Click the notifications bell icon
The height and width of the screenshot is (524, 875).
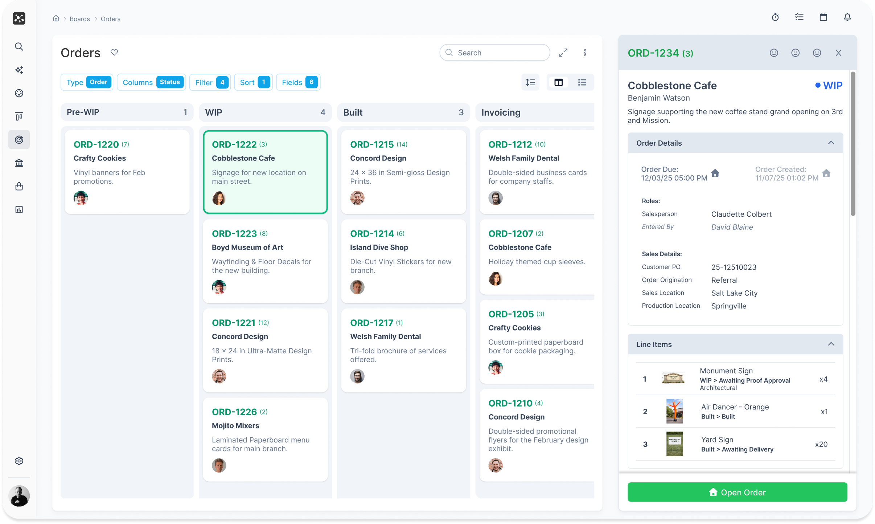pos(847,17)
